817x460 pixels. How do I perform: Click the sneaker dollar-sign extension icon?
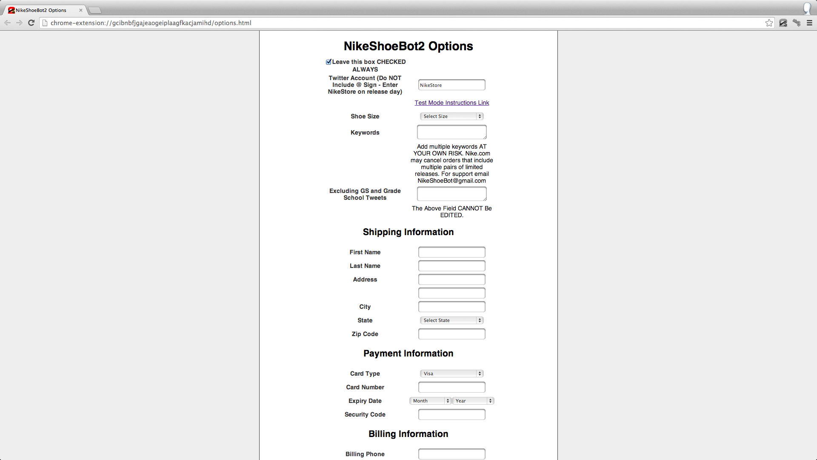pos(797,23)
